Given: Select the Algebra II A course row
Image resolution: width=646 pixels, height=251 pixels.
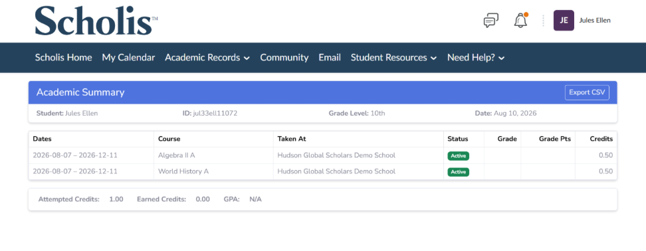Looking at the screenshot, I should click(x=322, y=155).
